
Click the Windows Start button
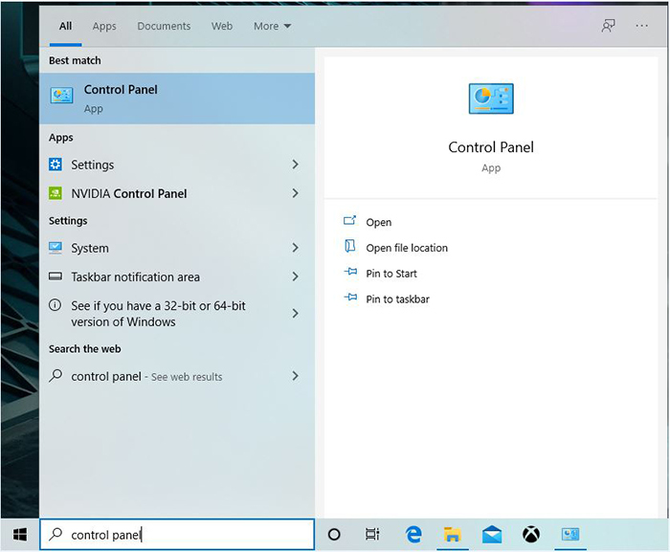(x=19, y=535)
